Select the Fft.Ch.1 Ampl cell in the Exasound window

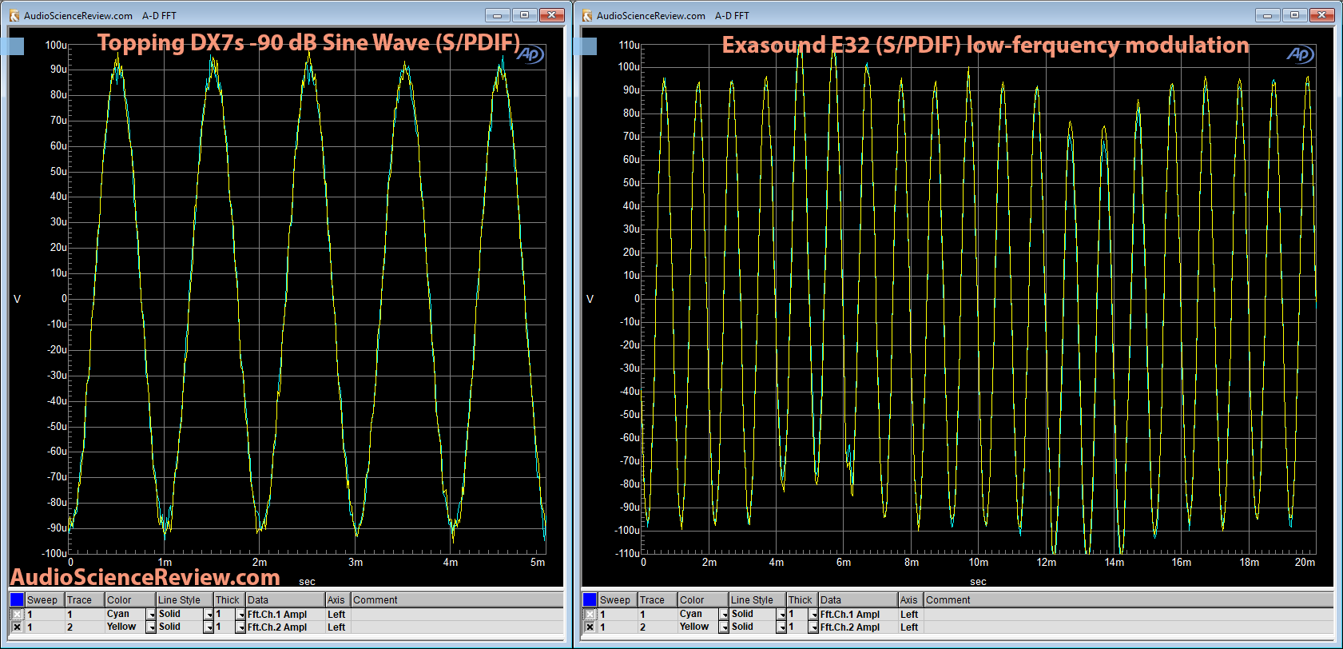(x=858, y=615)
